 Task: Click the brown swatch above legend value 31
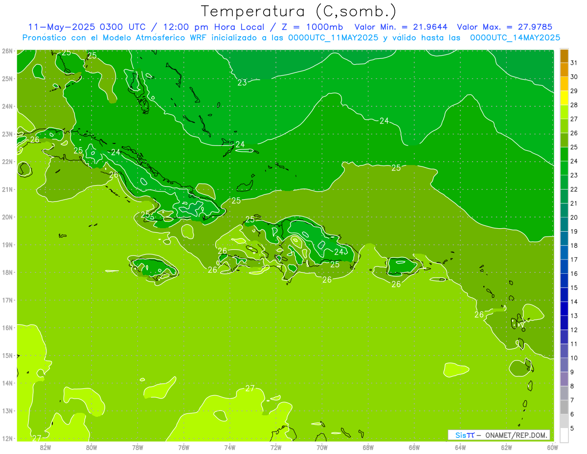click(564, 56)
